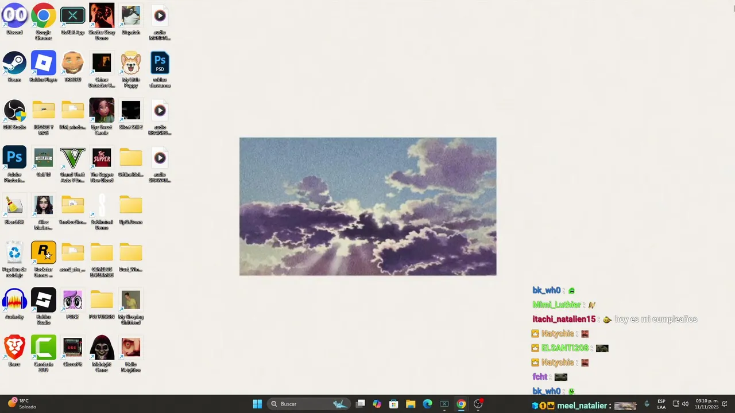Select the Bye Sweet Carole shortcut

point(102,117)
